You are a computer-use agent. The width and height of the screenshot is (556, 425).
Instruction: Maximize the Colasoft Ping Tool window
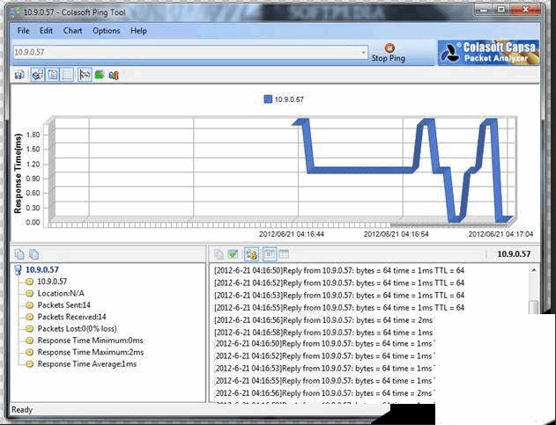tap(501, 10)
